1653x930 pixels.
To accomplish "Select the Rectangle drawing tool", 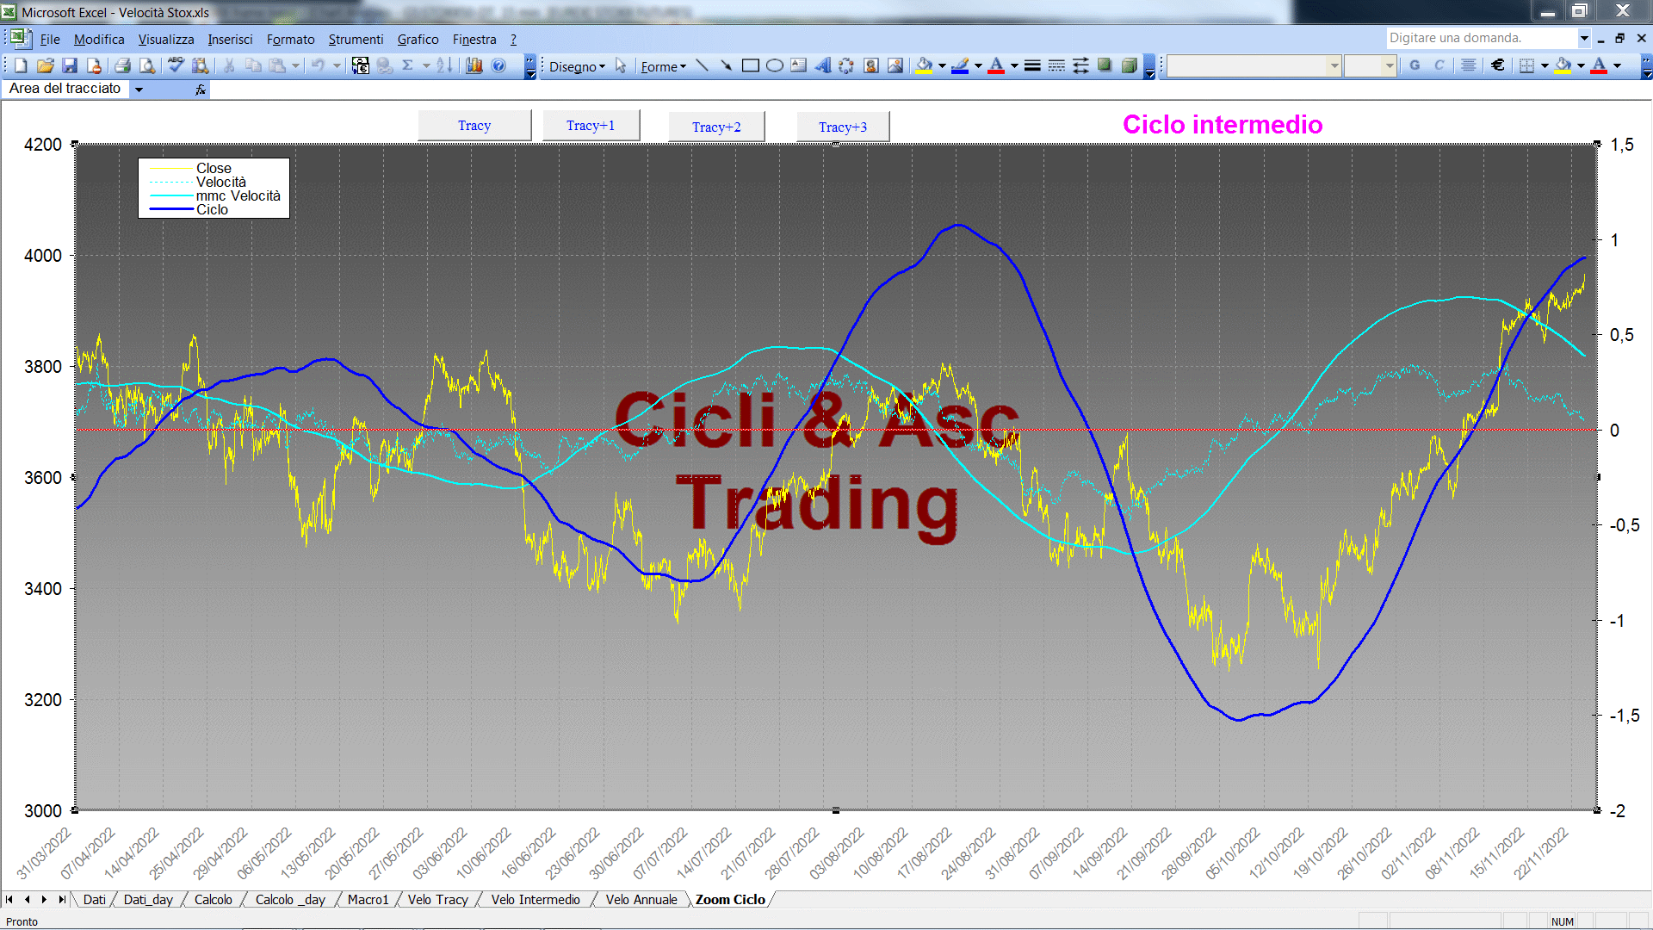I will pos(750,66).
